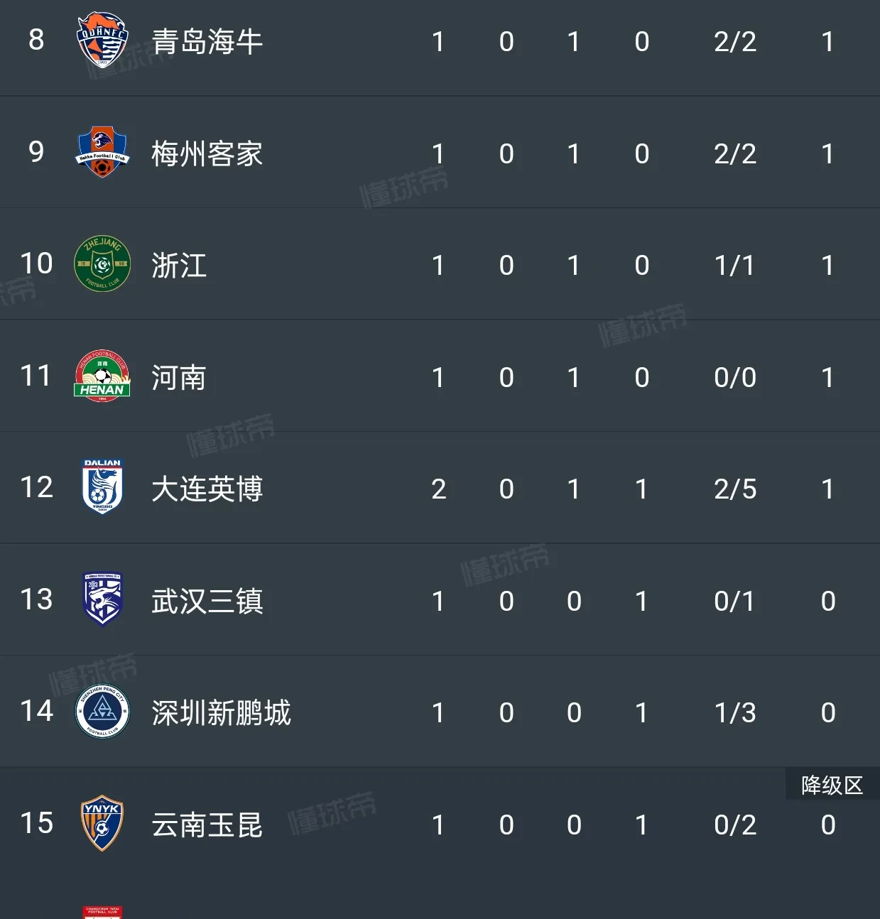Open the 梅州客家 team page
Screen dimensions: 880x919
207,153
